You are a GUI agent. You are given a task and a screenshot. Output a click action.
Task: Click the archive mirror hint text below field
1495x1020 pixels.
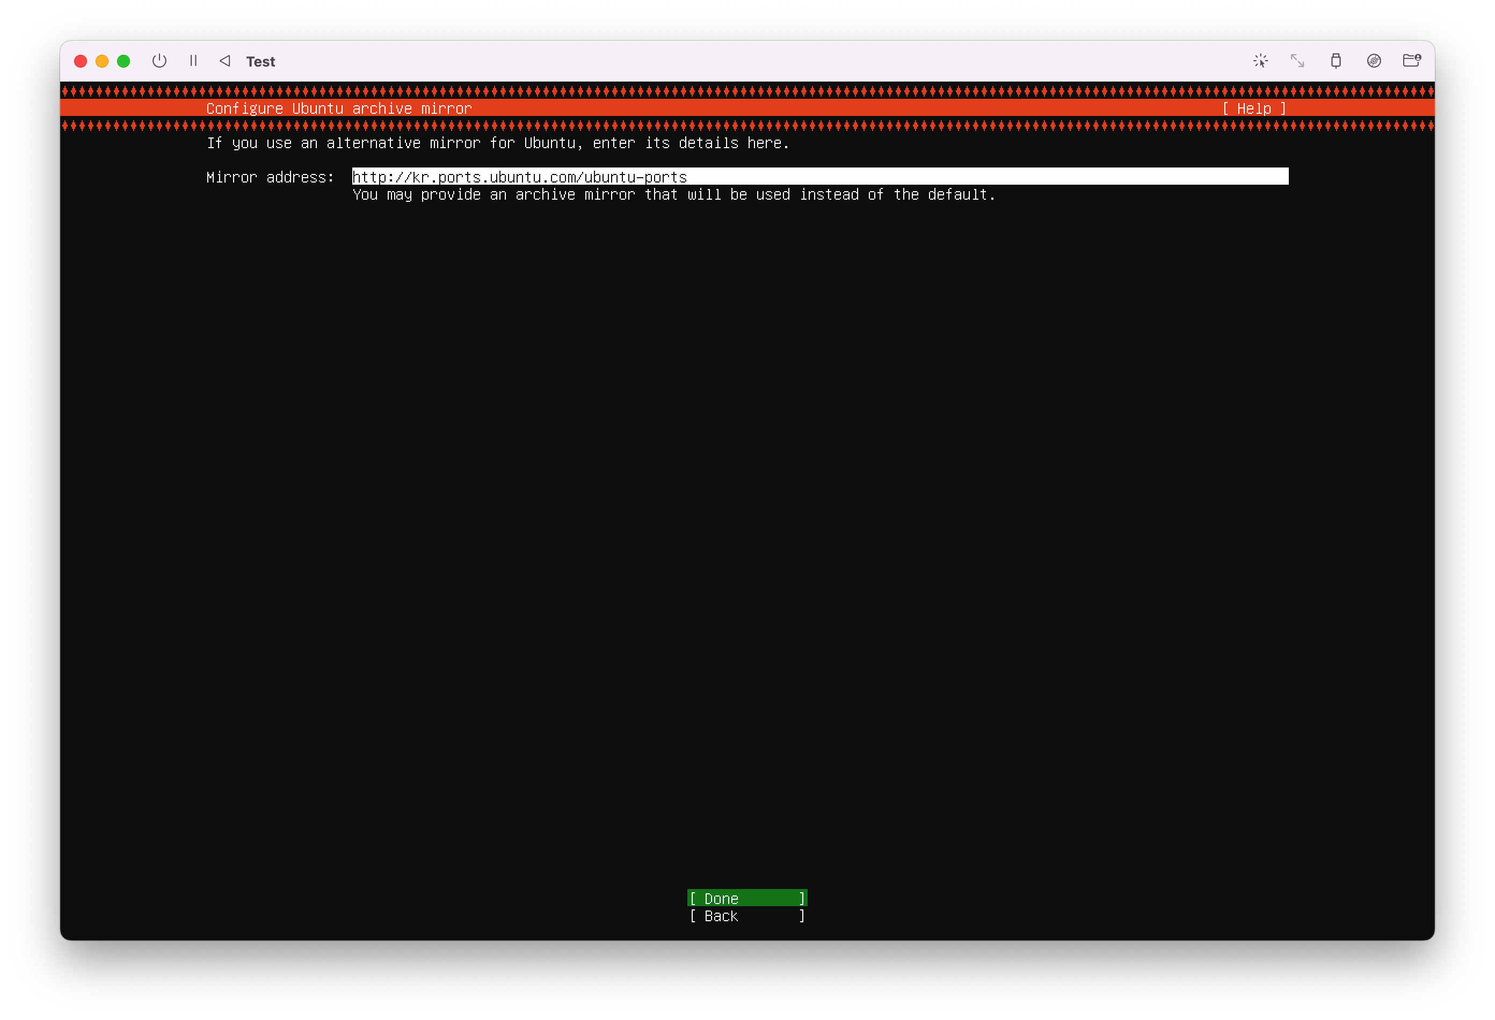[x=673, y=195]
